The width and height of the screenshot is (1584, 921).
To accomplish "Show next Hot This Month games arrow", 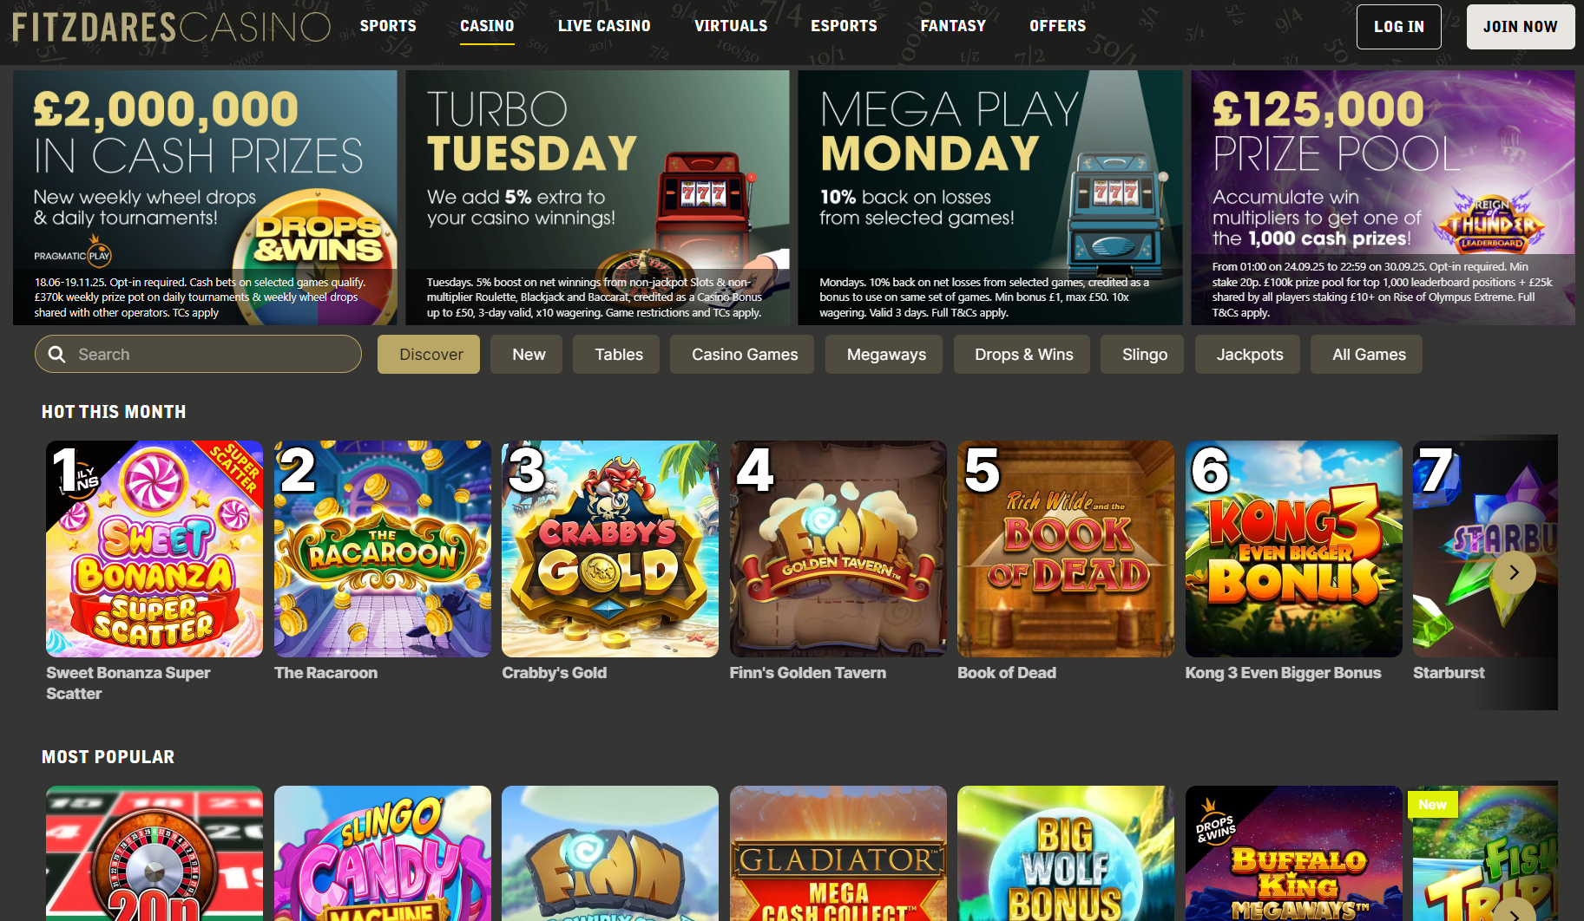I will coord(1514,572).
